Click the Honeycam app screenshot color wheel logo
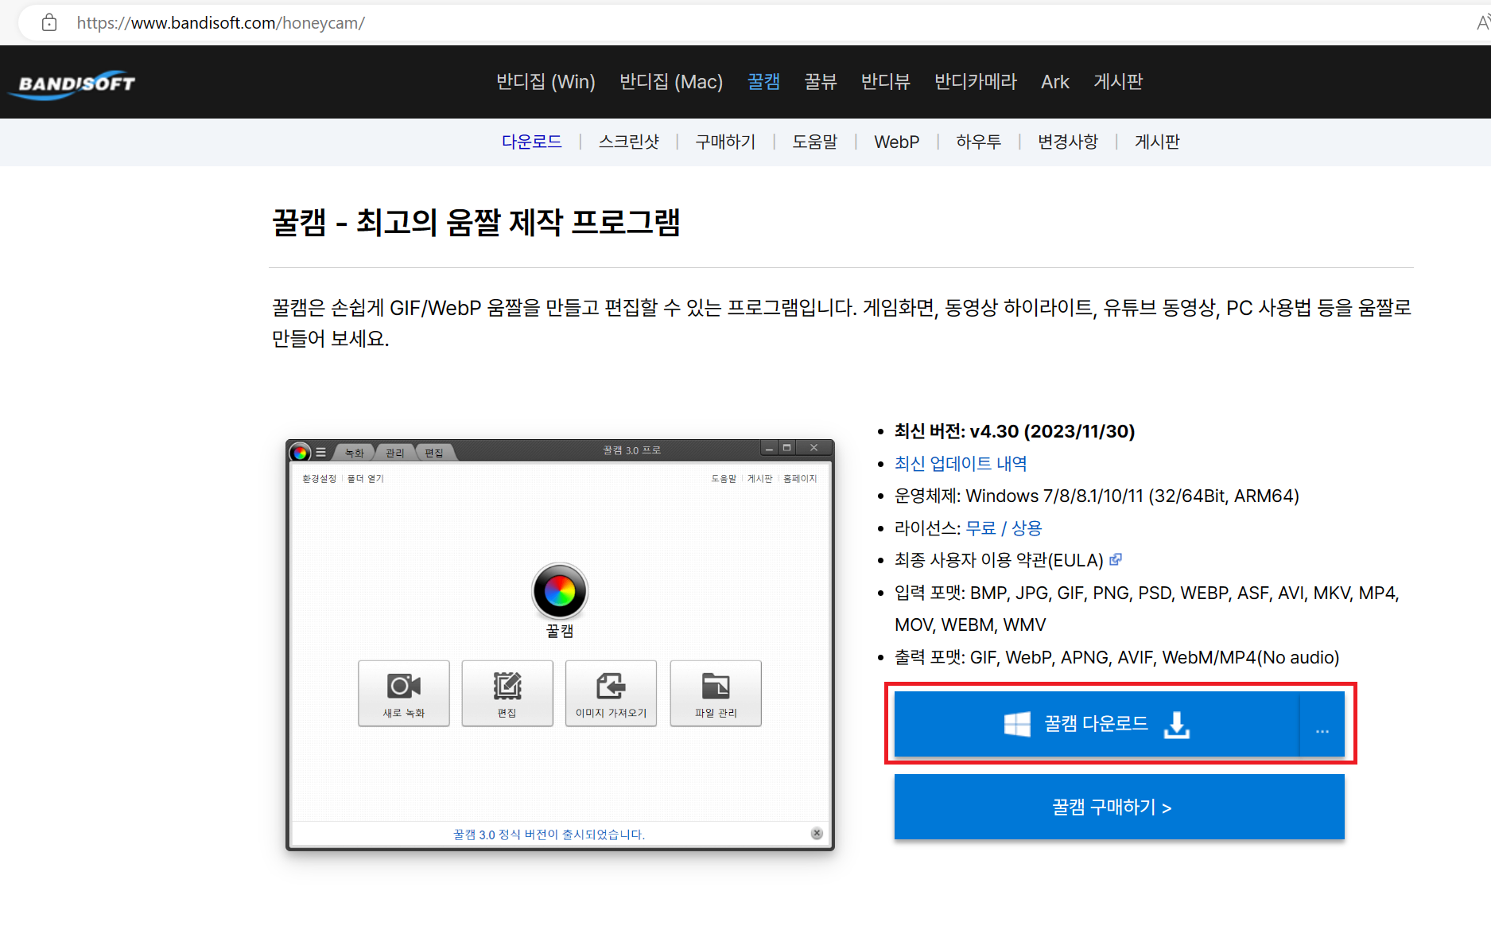1491x930 pixels. (560, 591)
